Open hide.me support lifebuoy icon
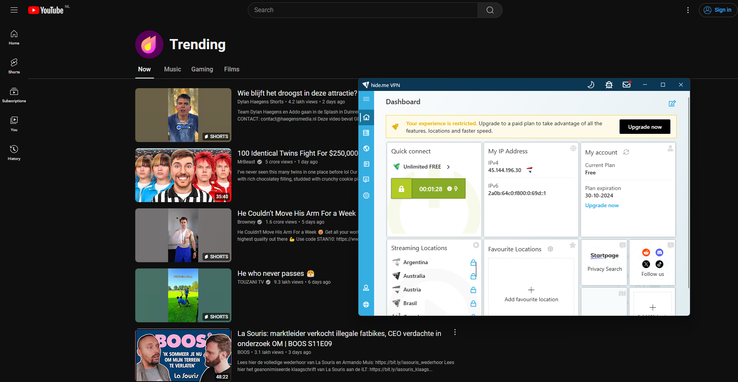 click(366, 304)
